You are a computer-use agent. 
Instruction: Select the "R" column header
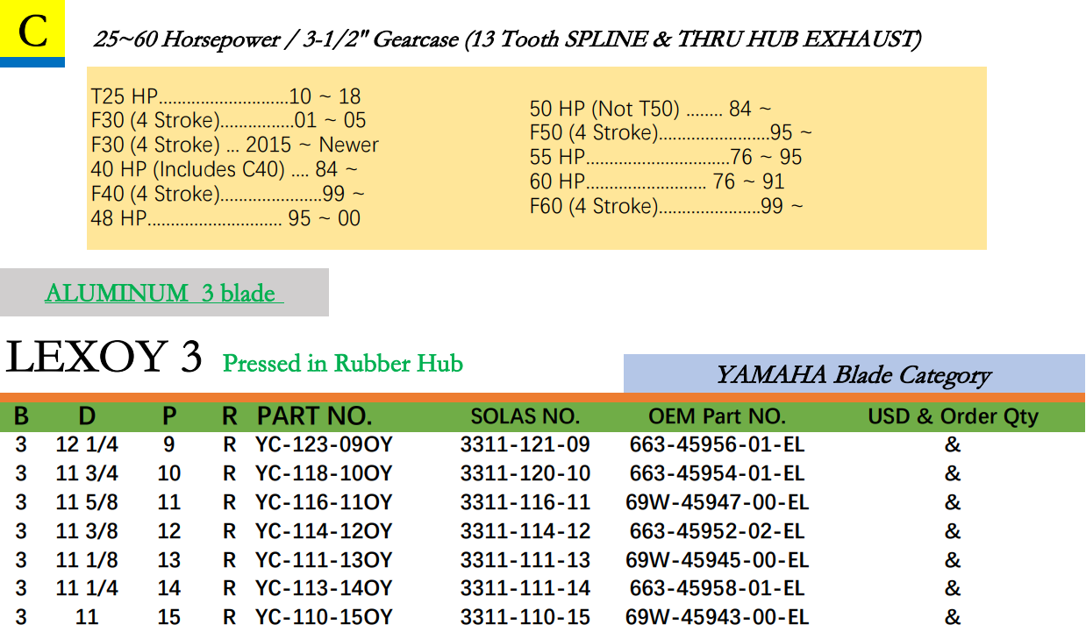pyautogui.click(x=230, y=415)
